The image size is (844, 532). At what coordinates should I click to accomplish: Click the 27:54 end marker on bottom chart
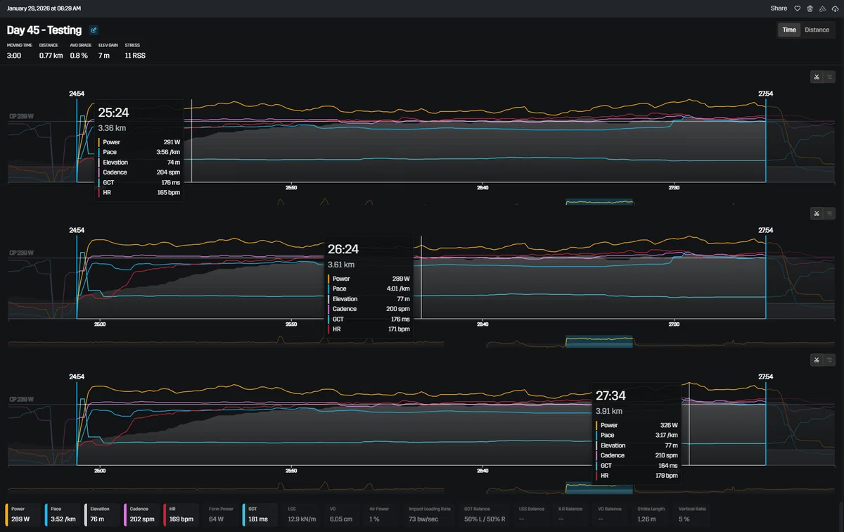pyautogui.click(x=765, y=377)
